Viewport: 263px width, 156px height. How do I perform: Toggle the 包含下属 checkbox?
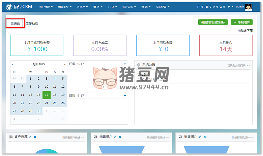click(239, 31)
